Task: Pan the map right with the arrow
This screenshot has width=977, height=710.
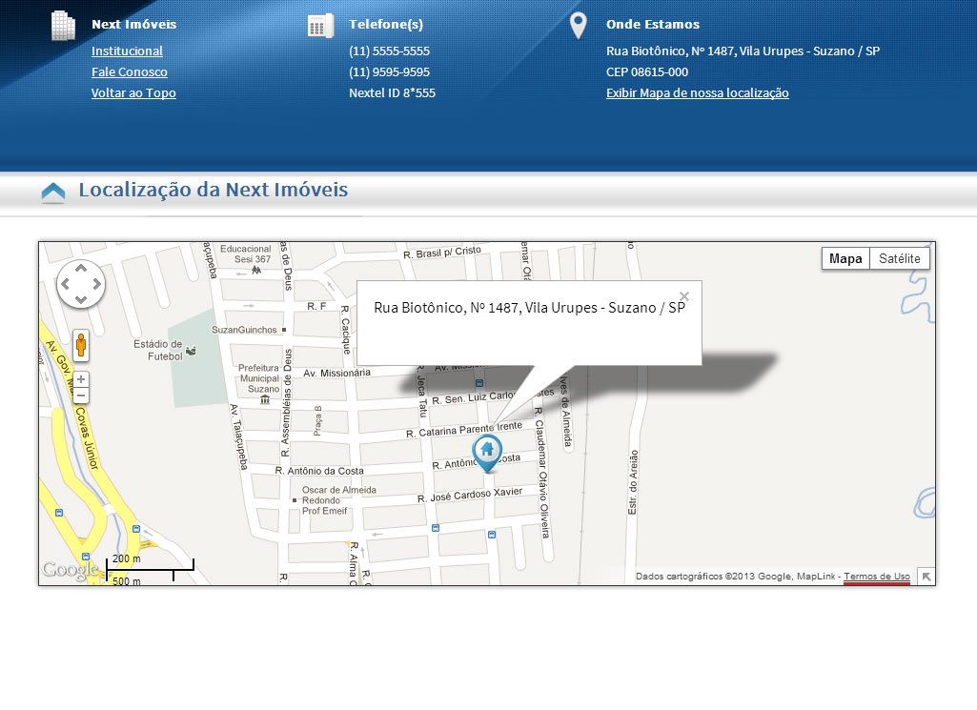Action: [96, 284]
